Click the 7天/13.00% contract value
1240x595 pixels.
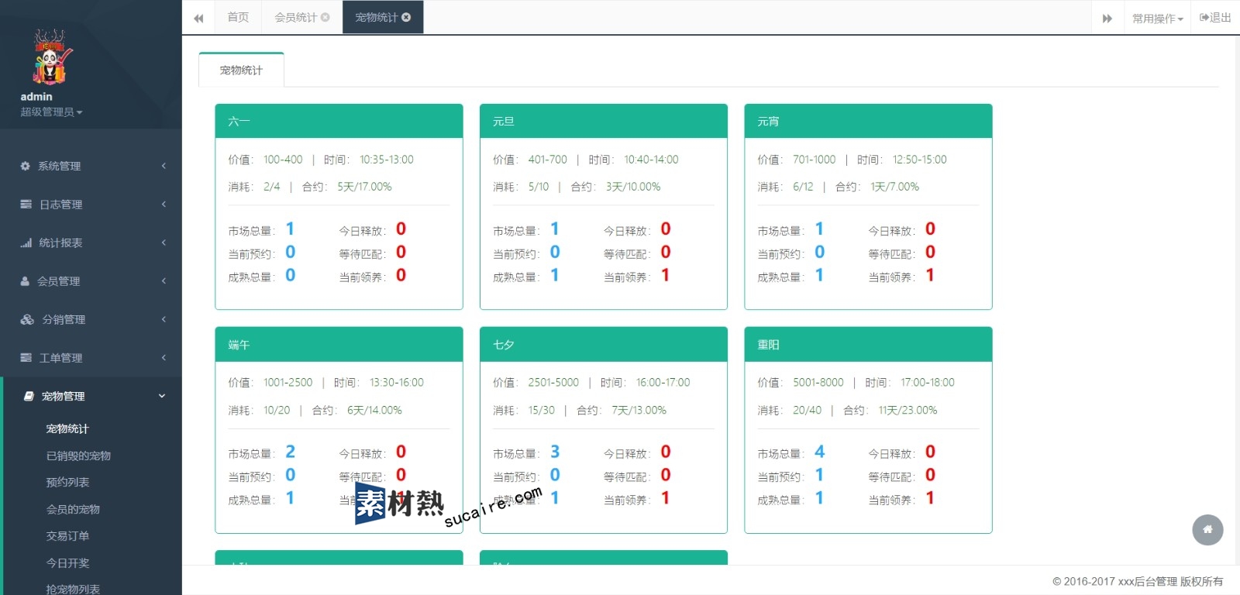639,411
